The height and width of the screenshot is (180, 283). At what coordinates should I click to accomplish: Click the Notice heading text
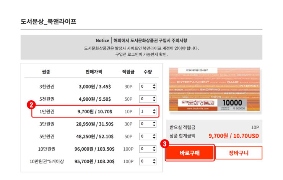[102, 40]
